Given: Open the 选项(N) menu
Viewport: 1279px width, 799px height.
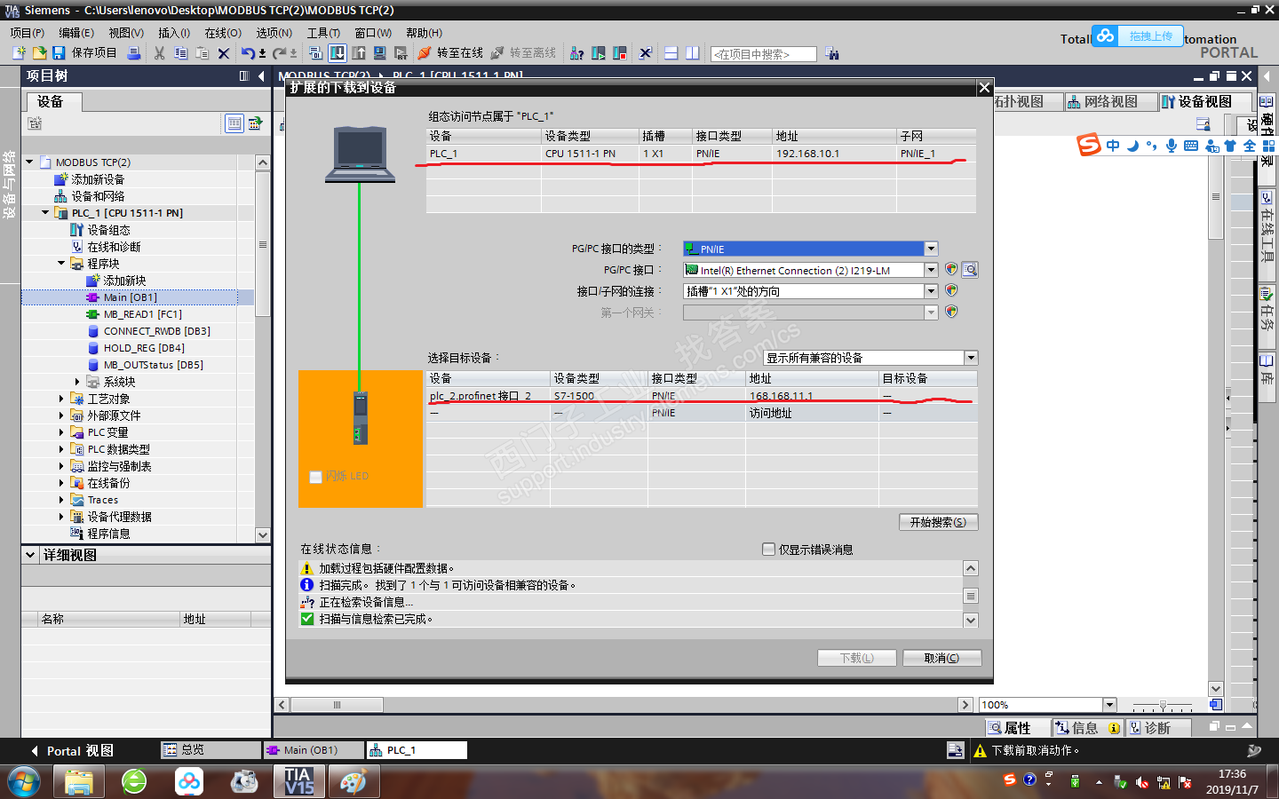Looking at the screenshot, I should 274,33.
